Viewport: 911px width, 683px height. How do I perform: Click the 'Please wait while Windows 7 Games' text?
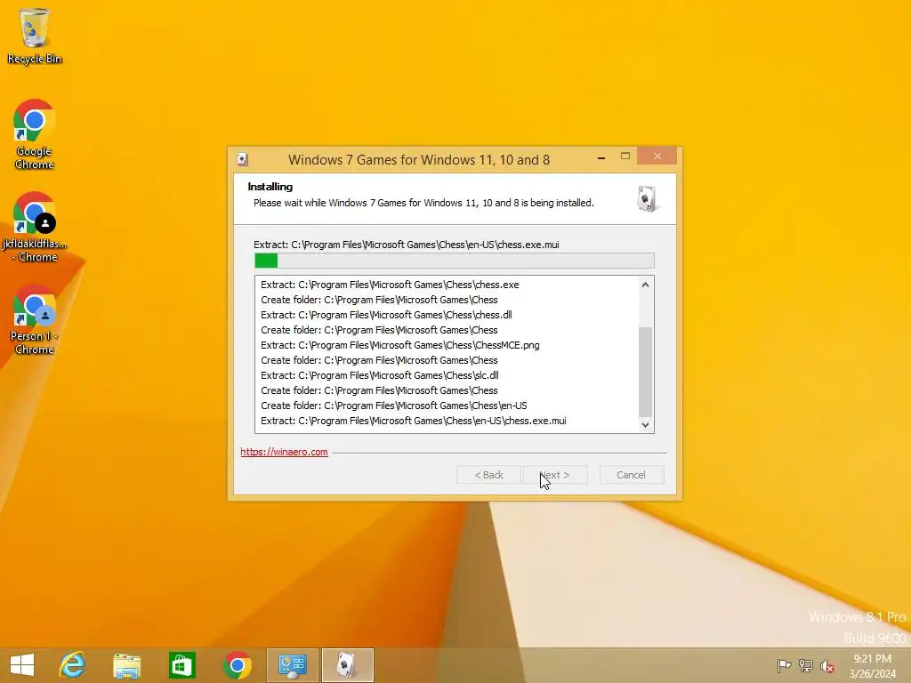tap(423, 203)
